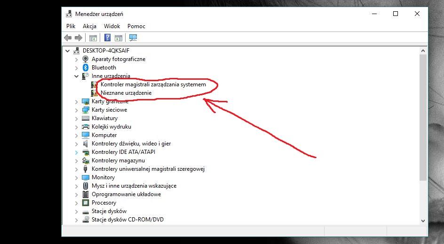The height and width of the screenshot is (244, 444).
Task: Click the Kolejki wydruku printer icon
Action: tap(86, 127)
